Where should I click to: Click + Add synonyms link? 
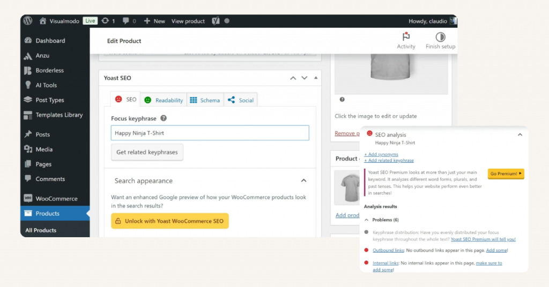381,154
